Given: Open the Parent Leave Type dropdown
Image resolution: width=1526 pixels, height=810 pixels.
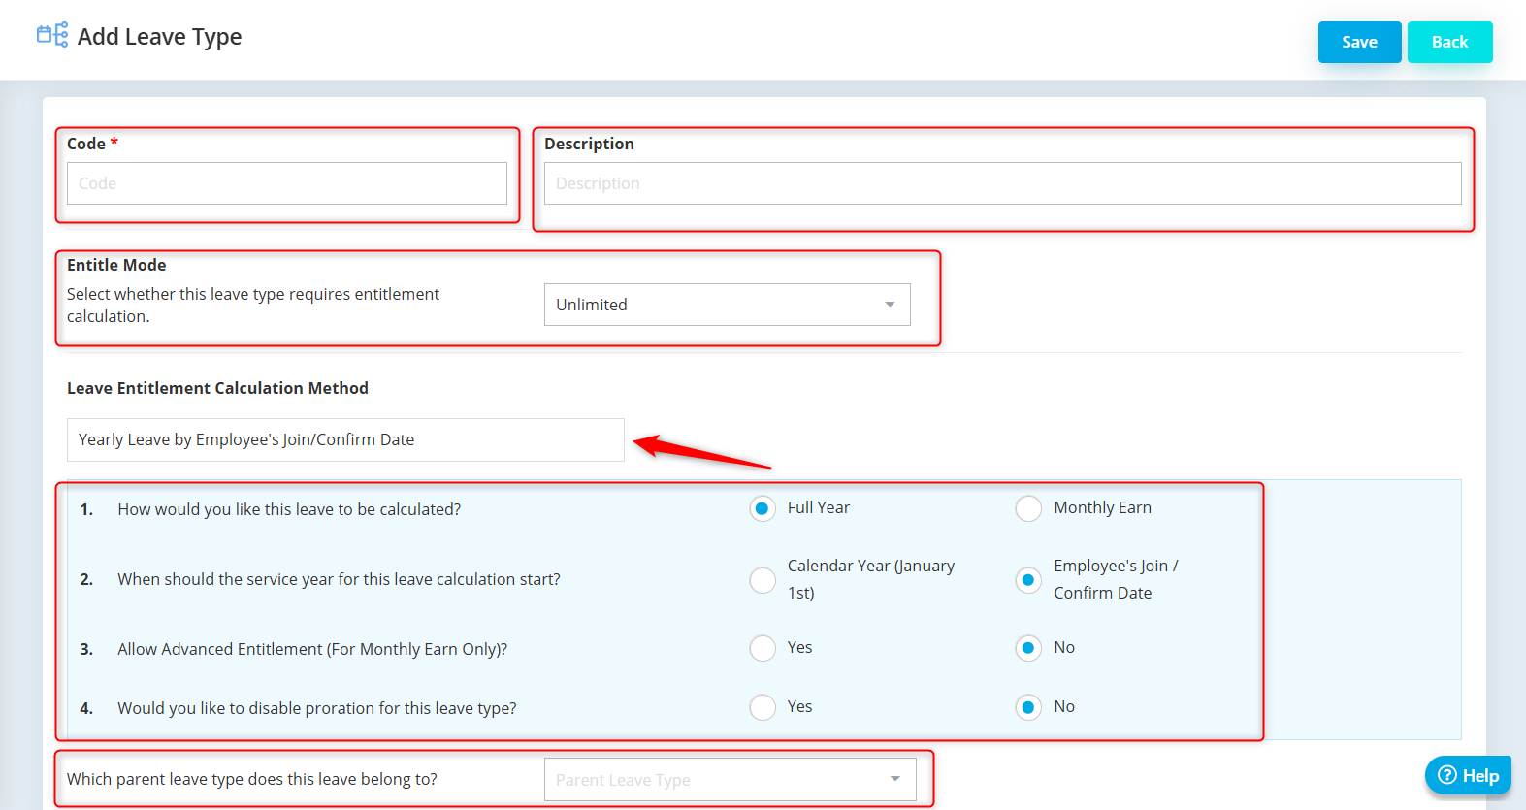Looking at the screenshot, I should [730, 780].
